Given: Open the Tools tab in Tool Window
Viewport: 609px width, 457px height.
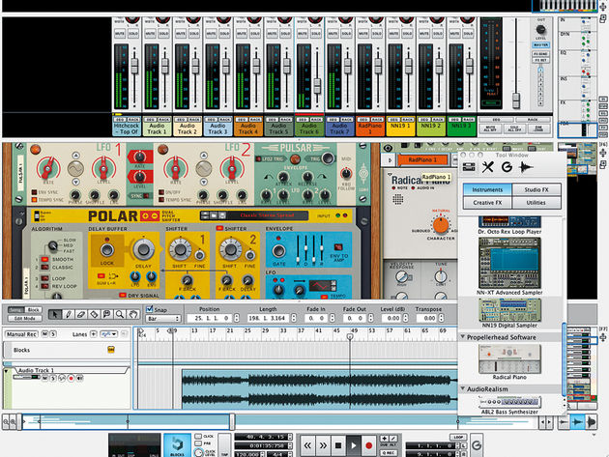Looking at the screenshot, I should [487, 167].
